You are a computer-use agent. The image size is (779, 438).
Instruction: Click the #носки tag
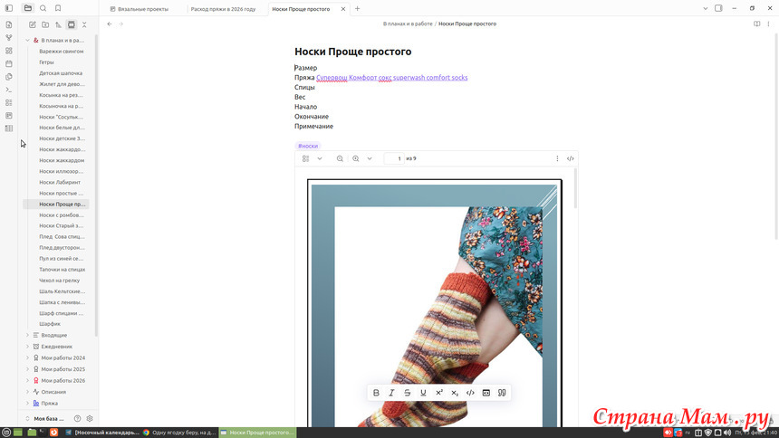click(308, 146)
